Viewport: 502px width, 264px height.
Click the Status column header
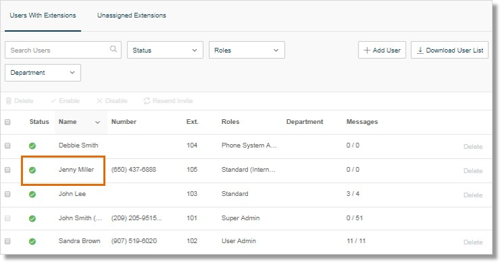tap(39, 122)
